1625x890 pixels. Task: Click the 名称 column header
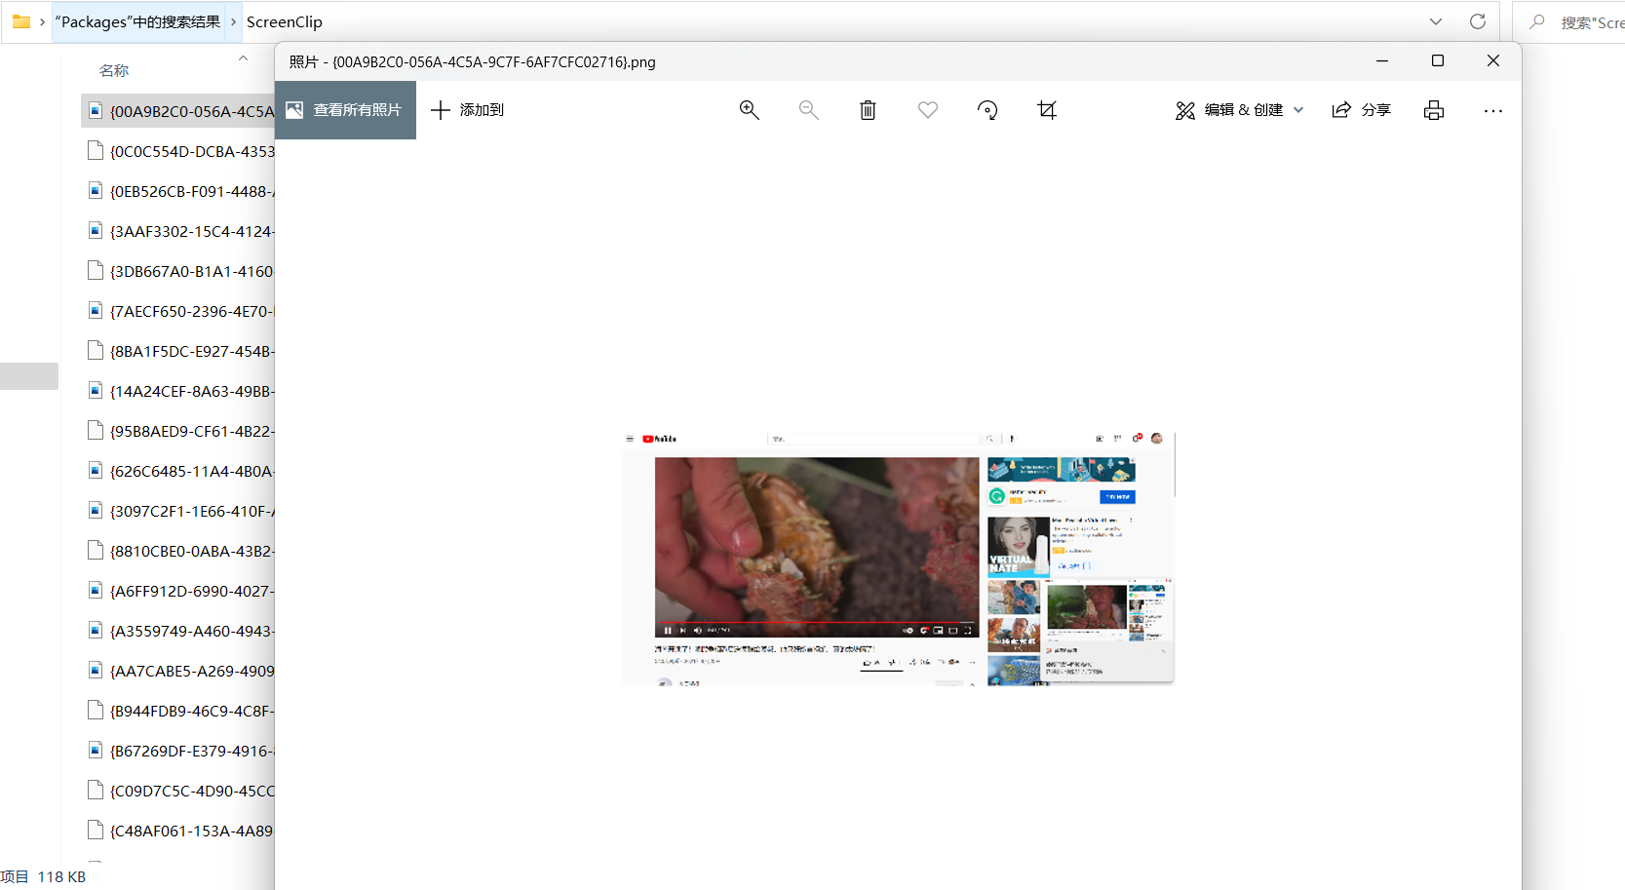114,70
